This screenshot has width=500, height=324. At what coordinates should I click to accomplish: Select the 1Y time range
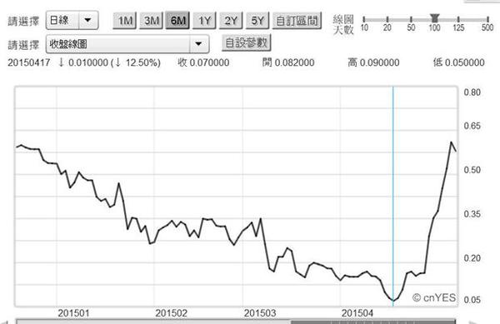pyautogui.click(x=204, y=20)
